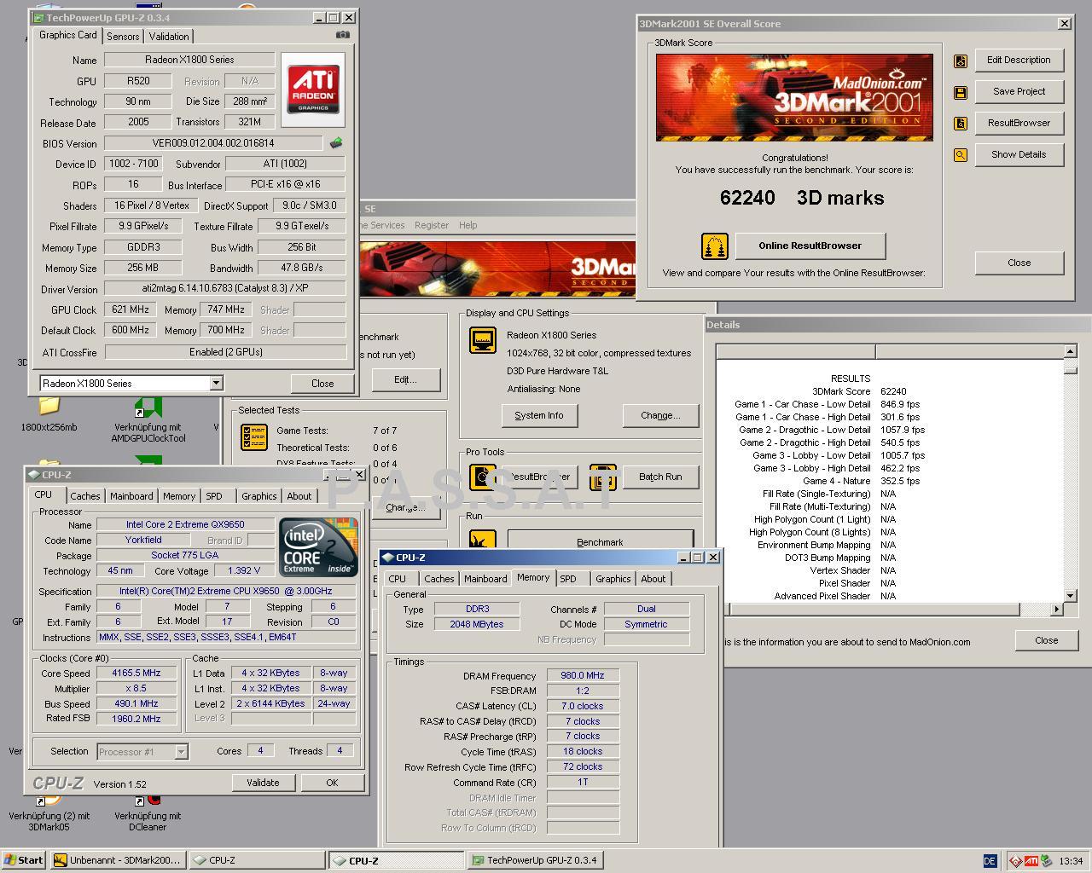
Task: Click the GPU-Z screenshot camera icon
Action: 343,35
